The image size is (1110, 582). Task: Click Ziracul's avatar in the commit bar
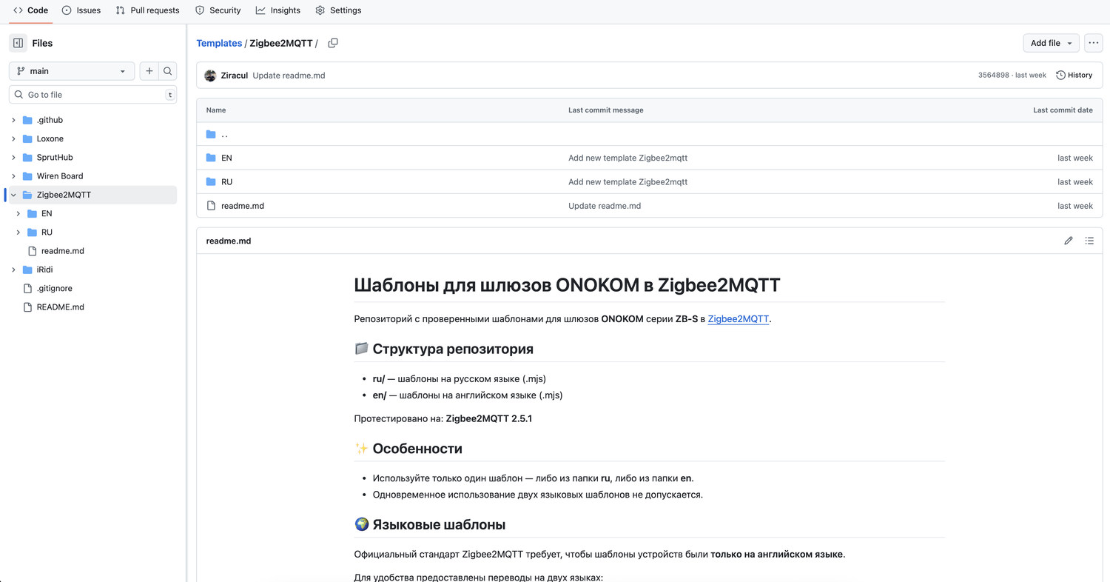coord(209,75)
